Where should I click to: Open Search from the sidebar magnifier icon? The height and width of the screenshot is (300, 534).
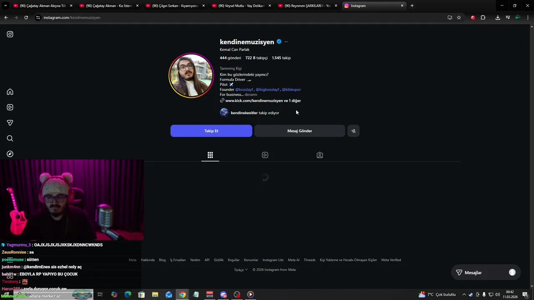tap(10, 138)
